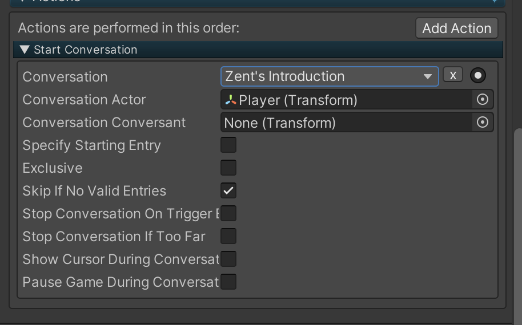Toggle Show Cursor During Conversation checkbox
Viewport: 522px width, 325px height.
pos(228,259)
